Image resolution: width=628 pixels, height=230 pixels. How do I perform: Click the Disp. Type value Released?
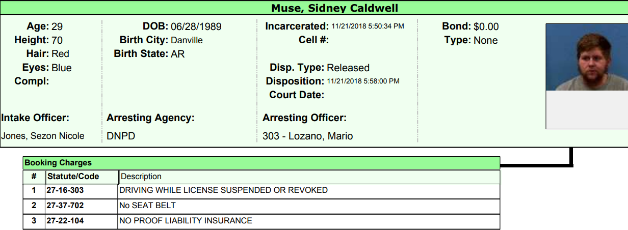click(348, 68)
